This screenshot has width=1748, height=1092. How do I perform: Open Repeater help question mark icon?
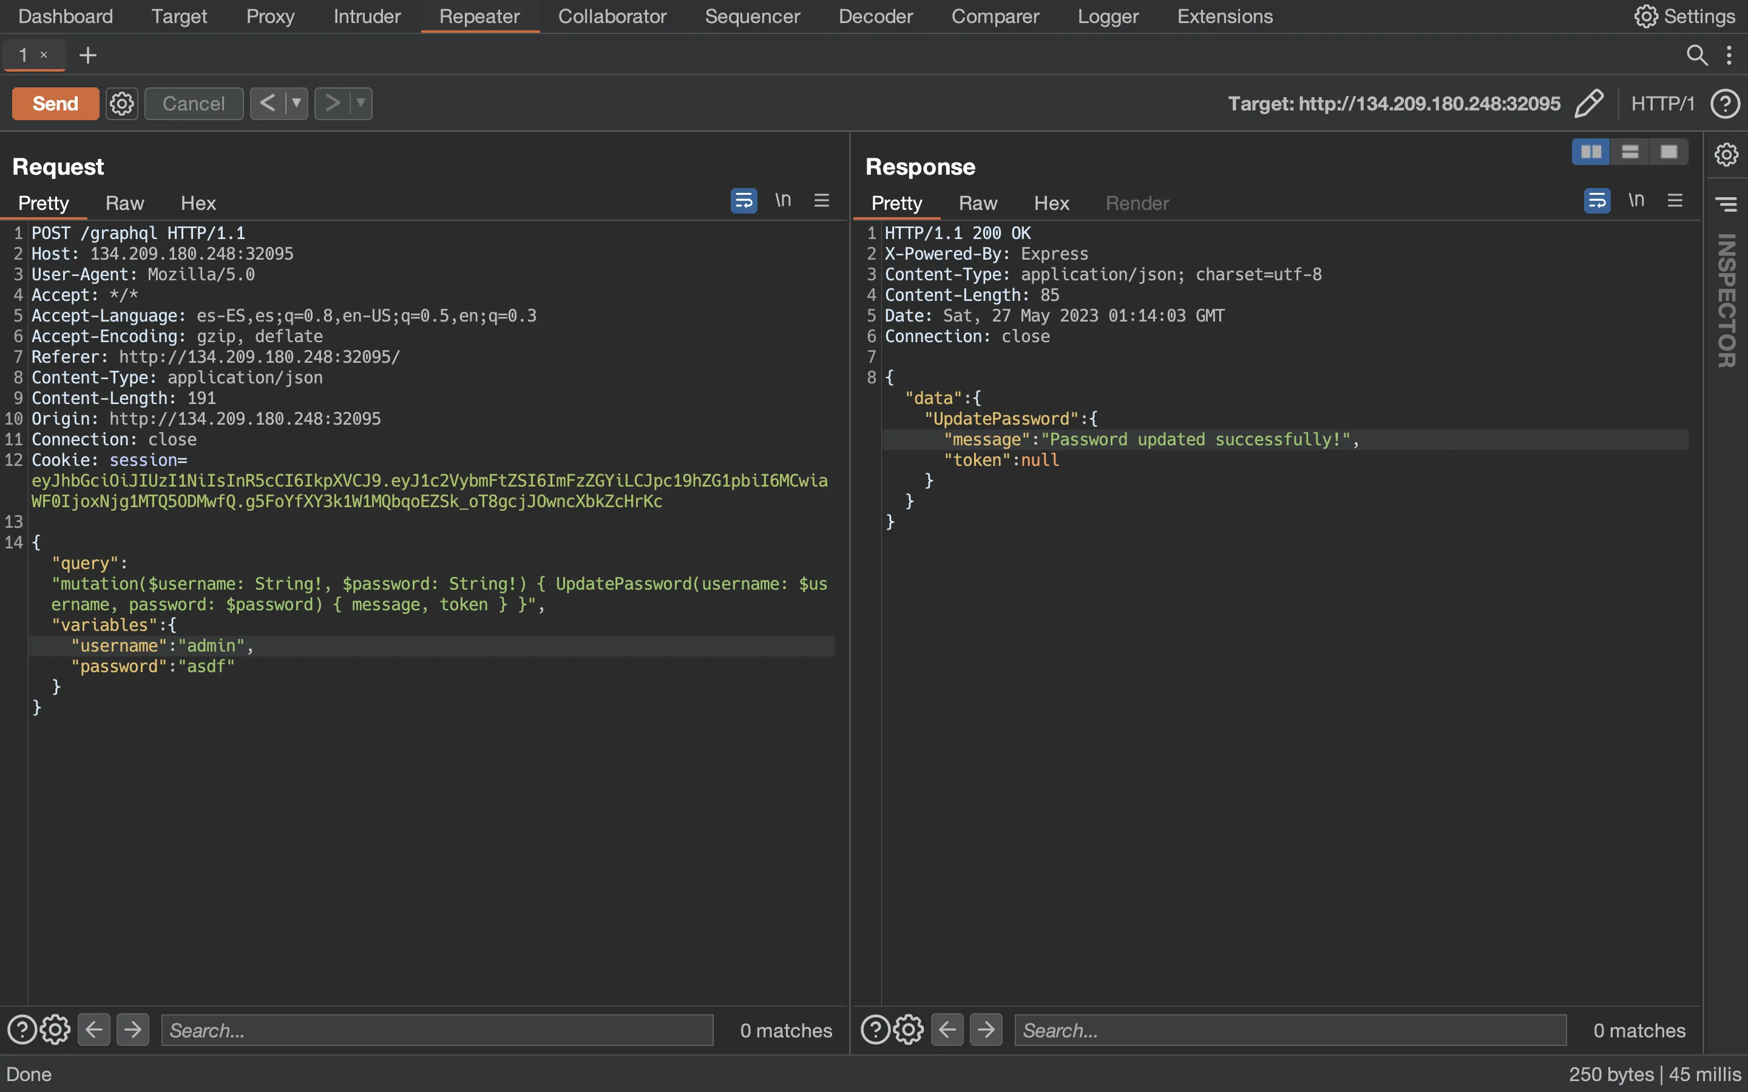point(1724,103)
